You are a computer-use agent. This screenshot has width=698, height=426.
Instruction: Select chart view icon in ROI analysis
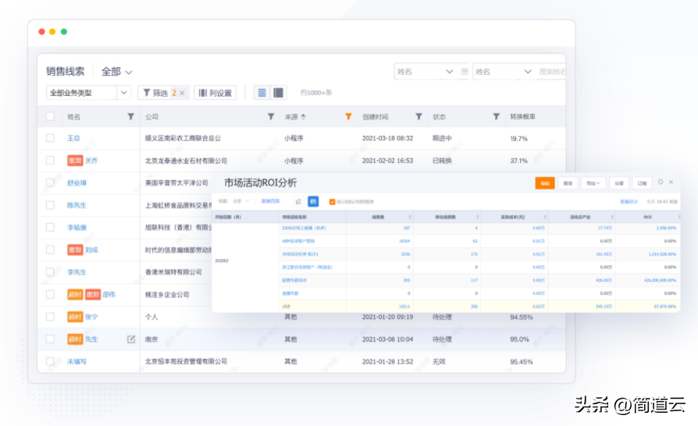pos(299,201)
